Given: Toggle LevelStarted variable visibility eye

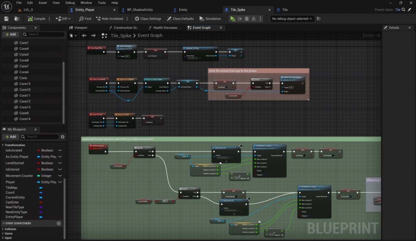Looking at the screenshot, I should point(60,163).
